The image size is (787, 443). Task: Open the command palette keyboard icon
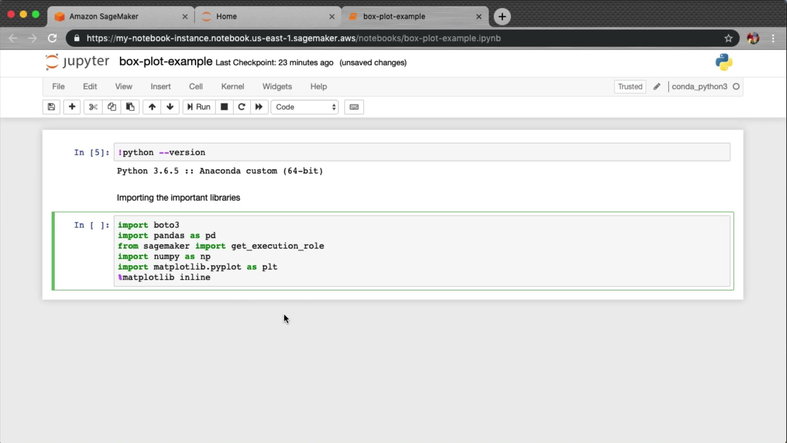[354, 107]
